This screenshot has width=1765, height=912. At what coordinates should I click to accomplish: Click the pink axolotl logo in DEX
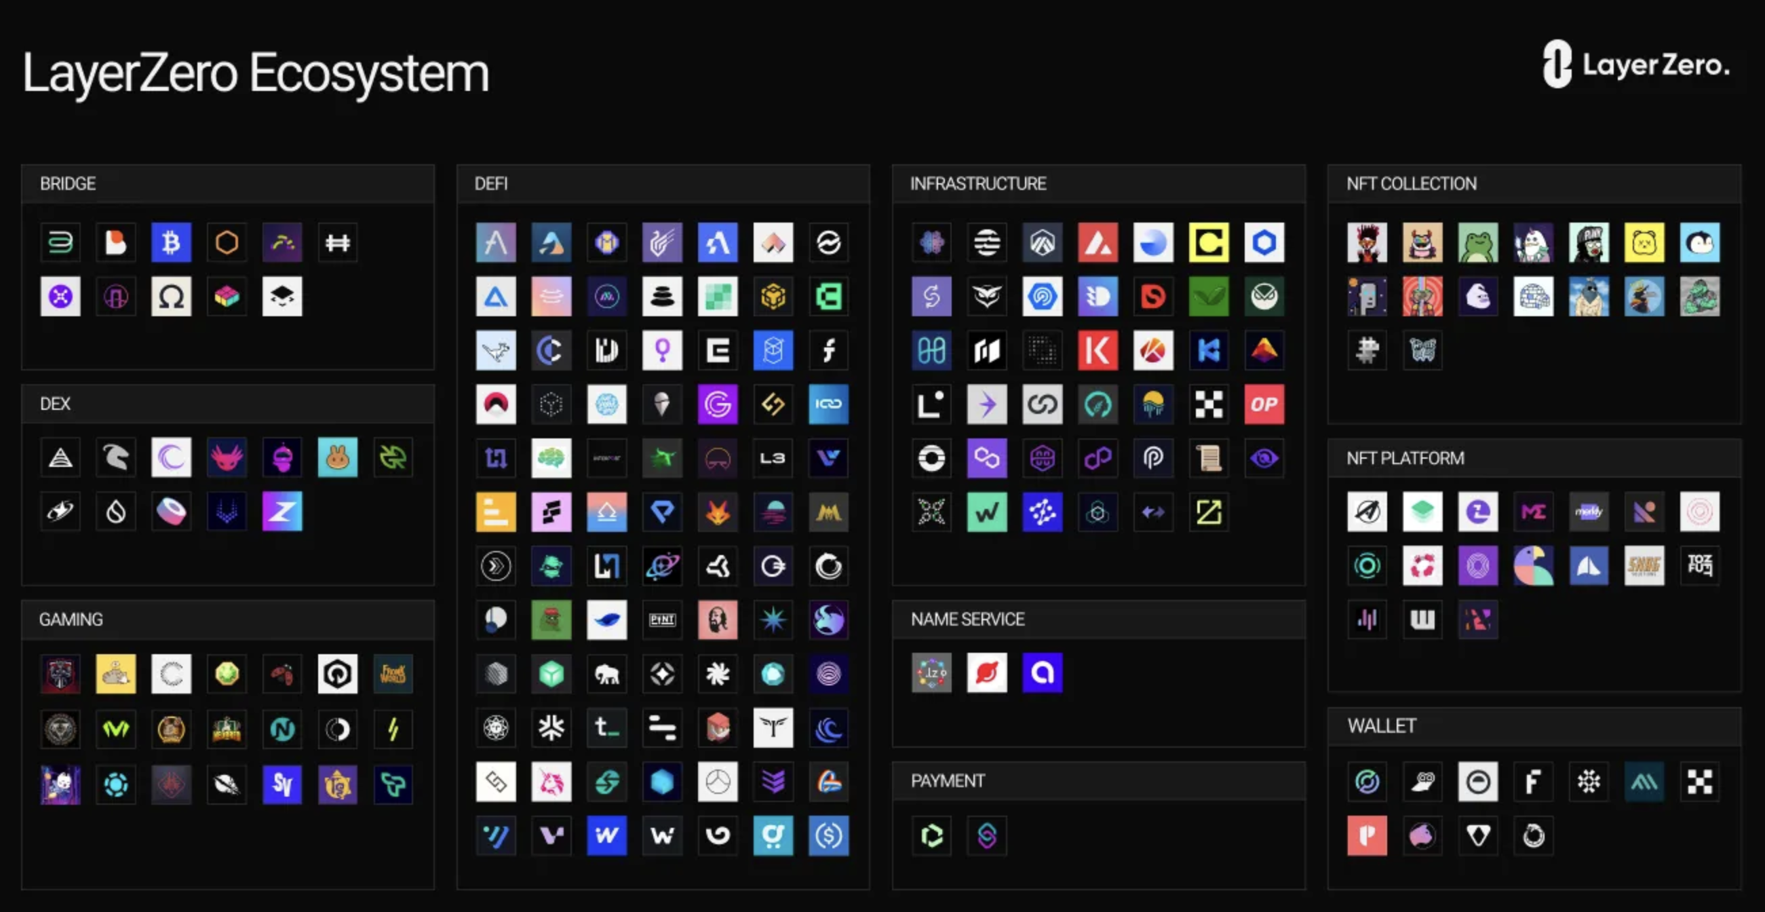226,458
